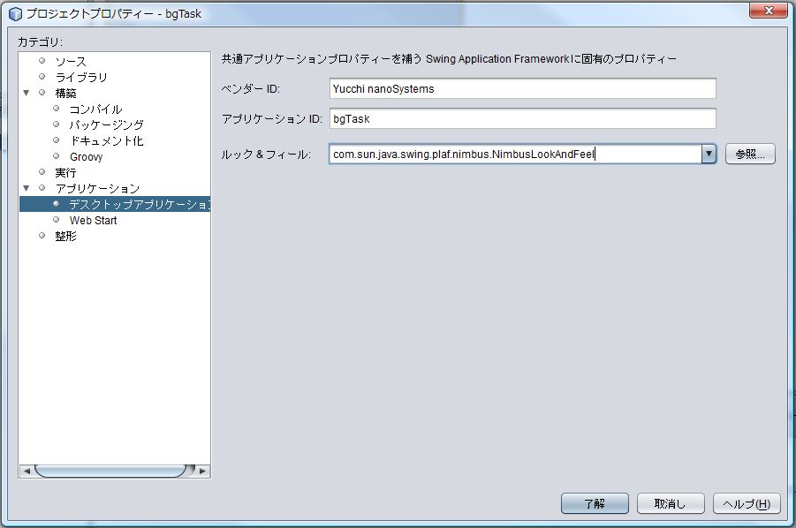The height and width of the screenshot is (528, 796).
Task: Open help with ヘルプ(H) button
Action: (x=747, y=503)
